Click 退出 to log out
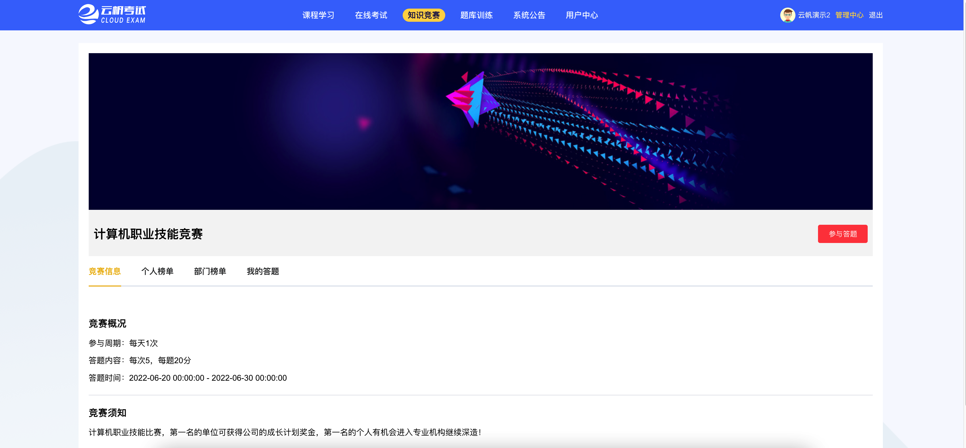The image size is (966, 448). (x=876, y=15)
